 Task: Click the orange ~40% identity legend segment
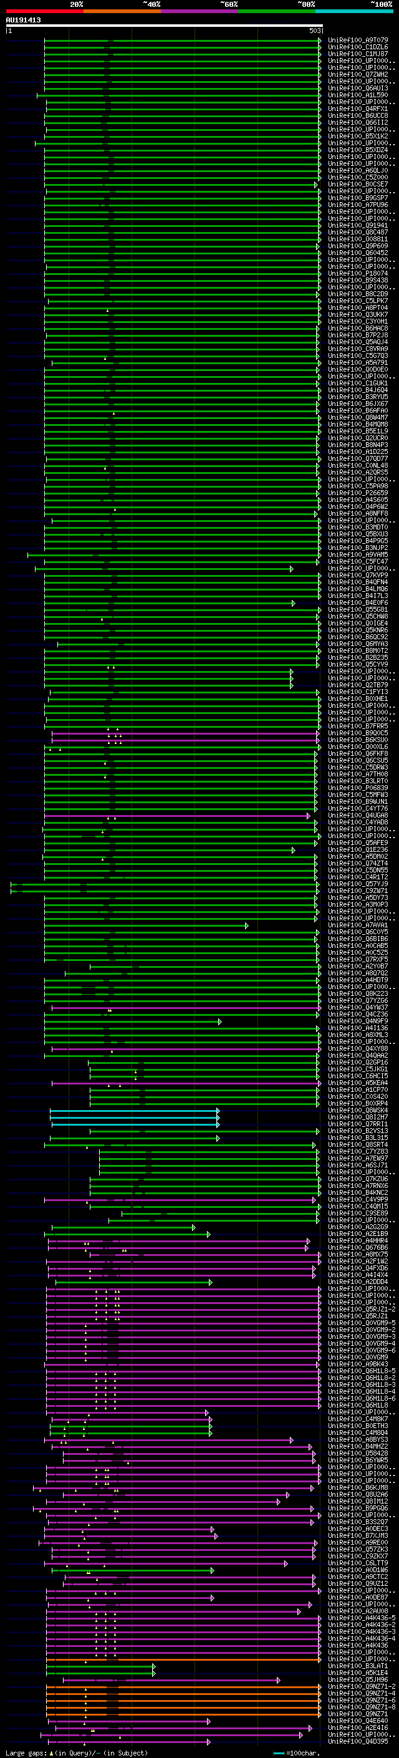(x=122, y=11)
